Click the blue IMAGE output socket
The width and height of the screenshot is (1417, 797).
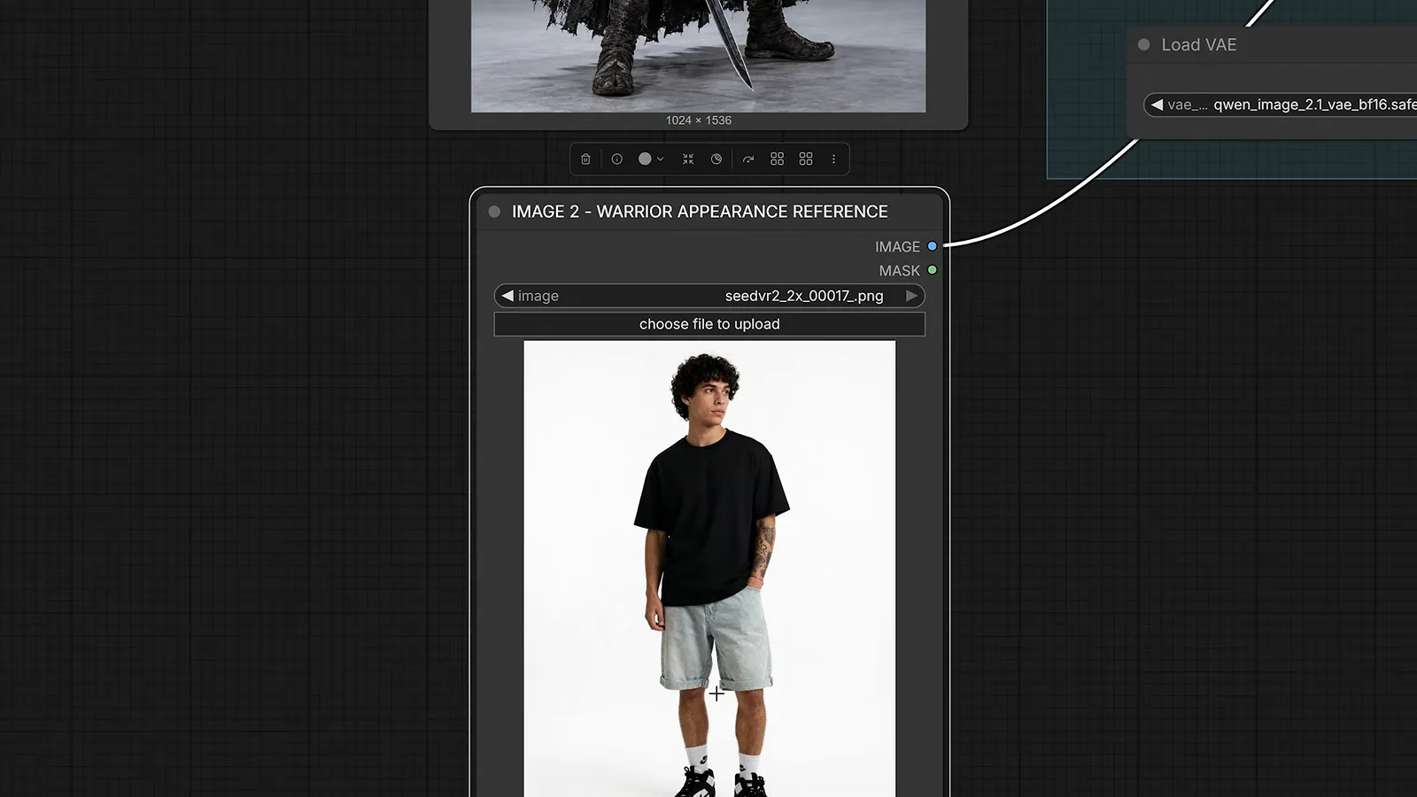point(932,246)
